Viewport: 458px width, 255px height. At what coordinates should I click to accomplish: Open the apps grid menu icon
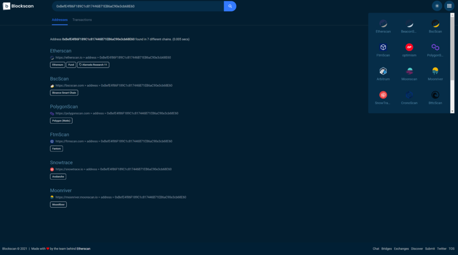[x=449, y=6]
